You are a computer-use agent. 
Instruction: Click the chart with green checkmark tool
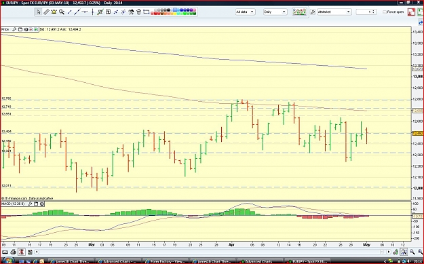tap(100, 12)
